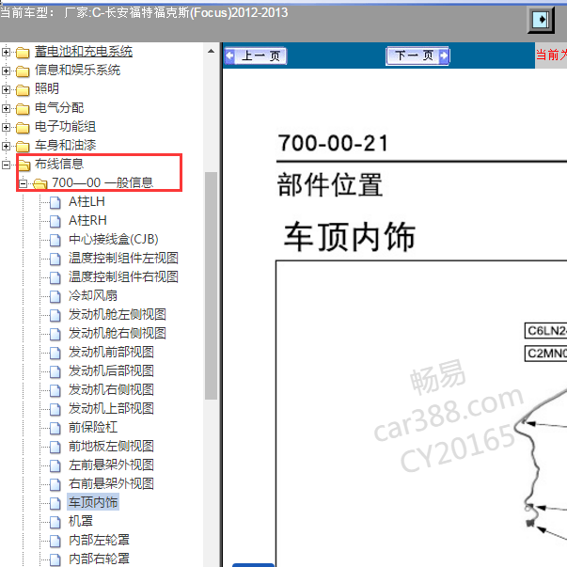Click the open 700—00 一般信息 folder icon
The width and height of the screenshot is (567, 567).
pos(40,184)
